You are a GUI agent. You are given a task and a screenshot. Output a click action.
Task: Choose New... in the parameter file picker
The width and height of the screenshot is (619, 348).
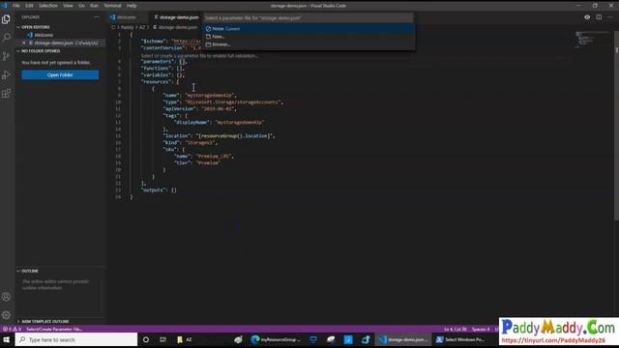click(x=309, y=37)
